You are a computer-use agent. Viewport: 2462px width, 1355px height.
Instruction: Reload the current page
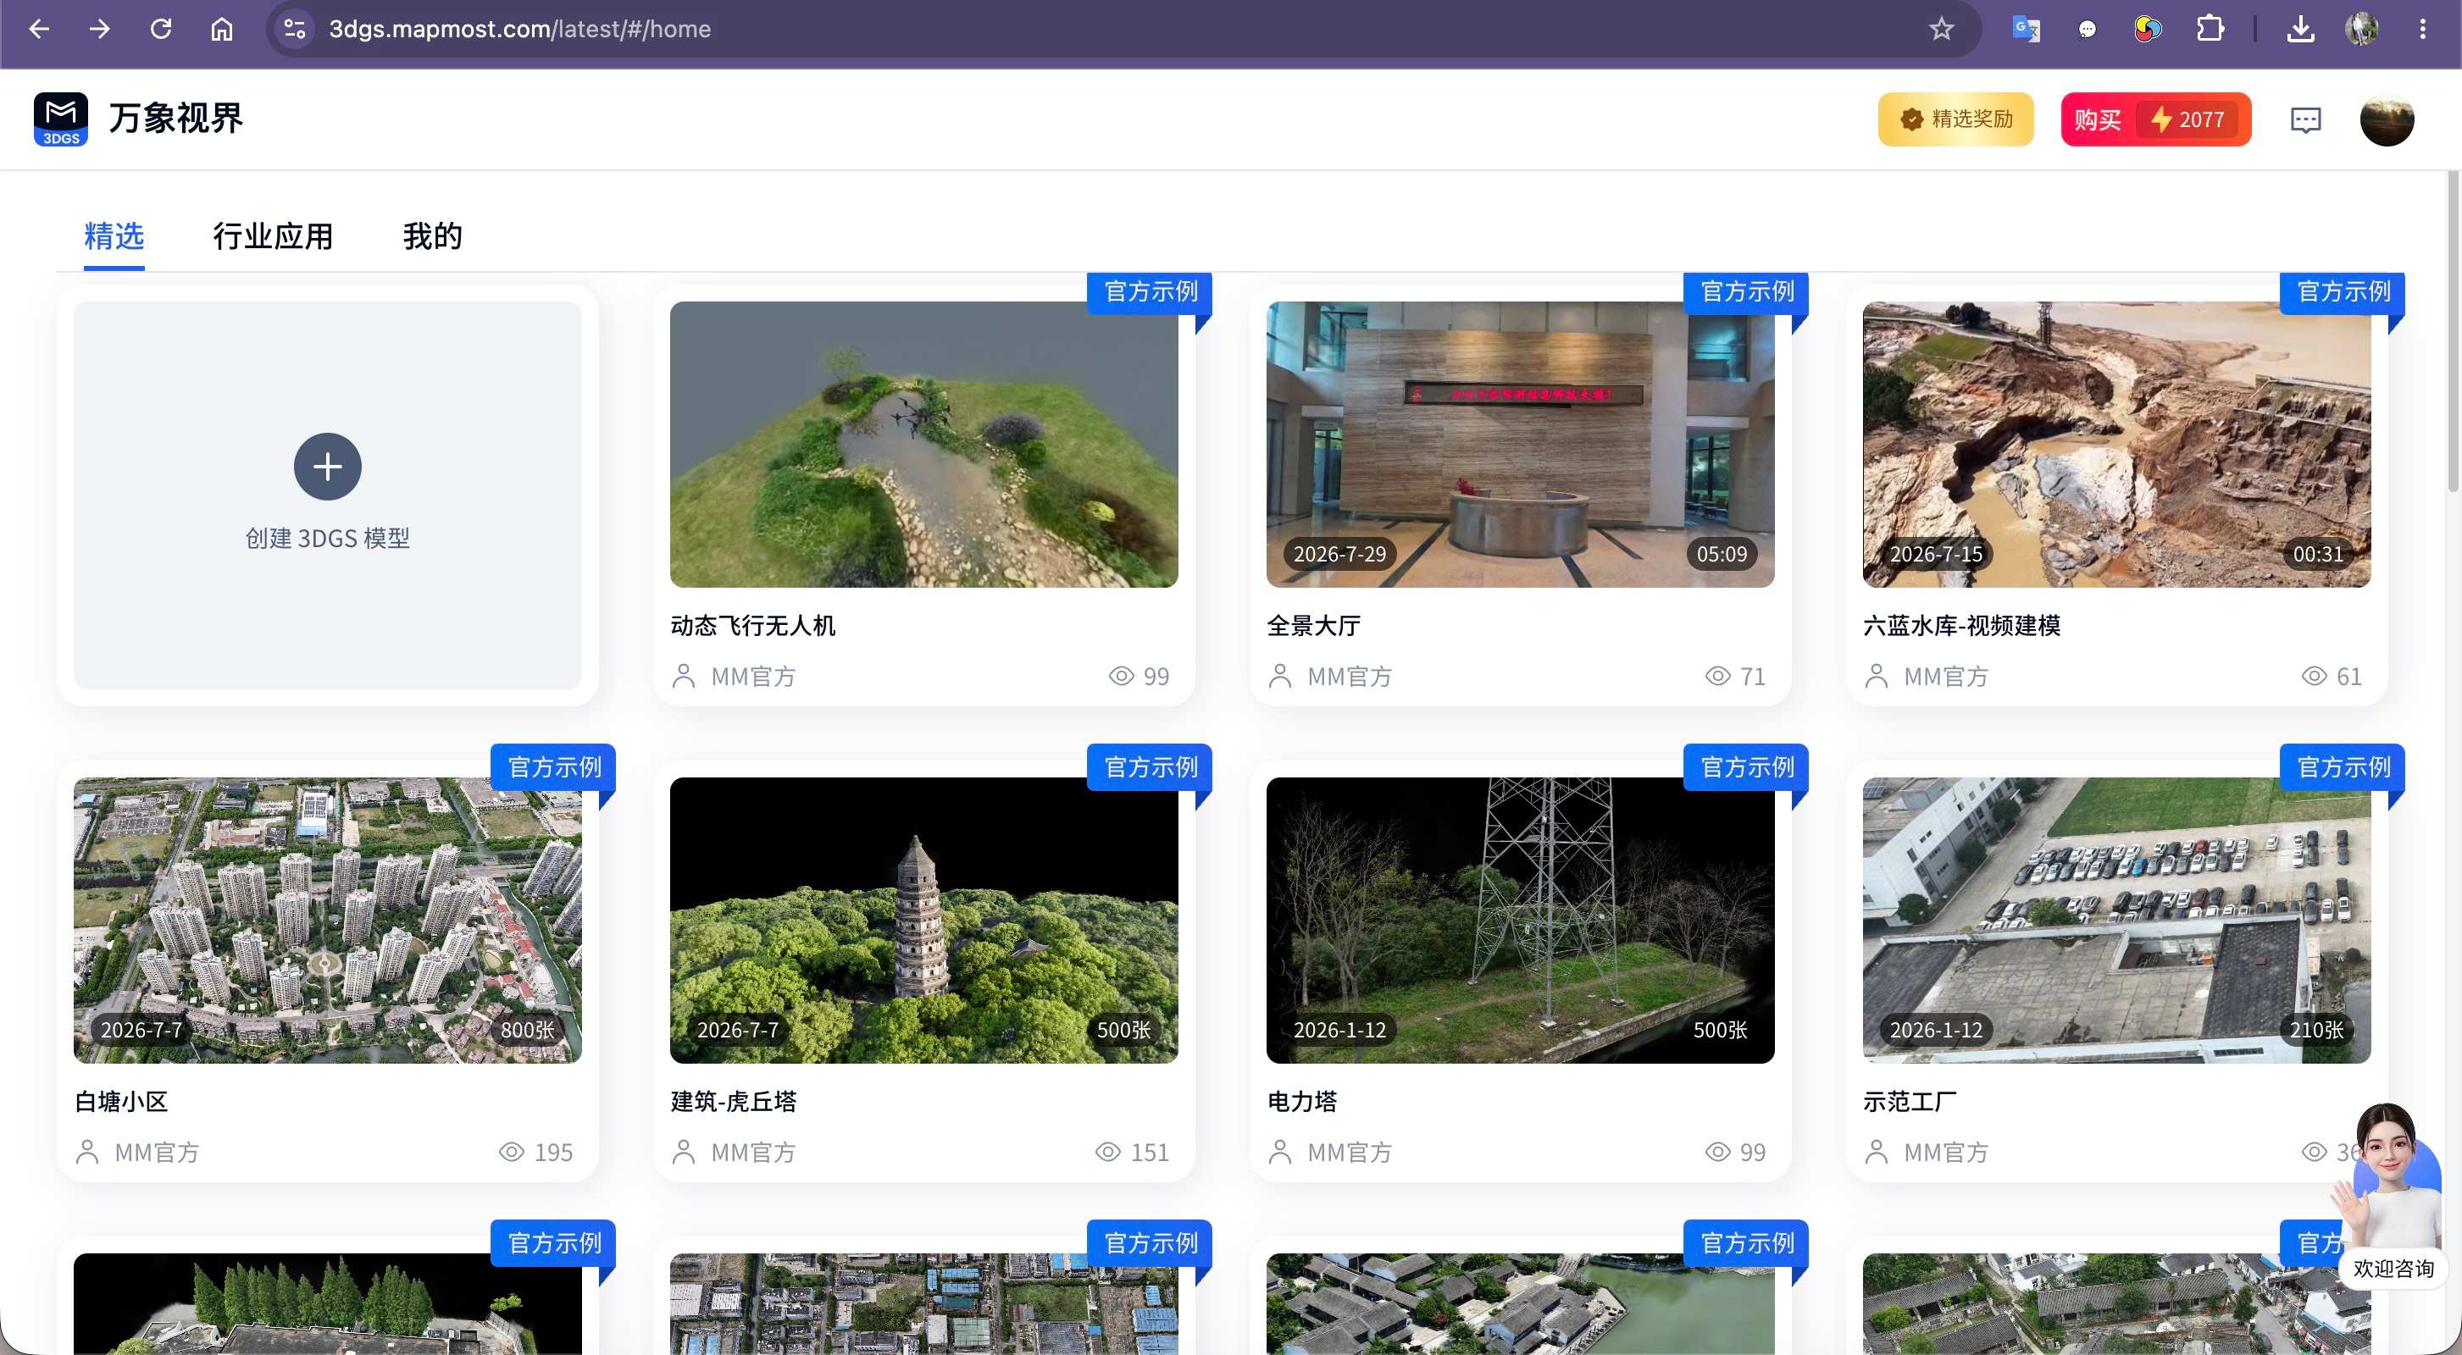(161, 29)
